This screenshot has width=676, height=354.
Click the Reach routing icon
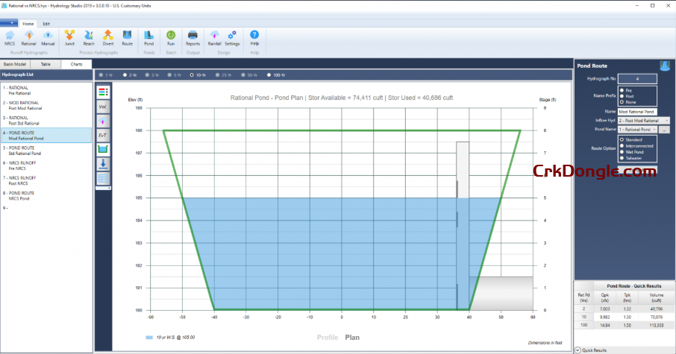click(x=89, y=37)
